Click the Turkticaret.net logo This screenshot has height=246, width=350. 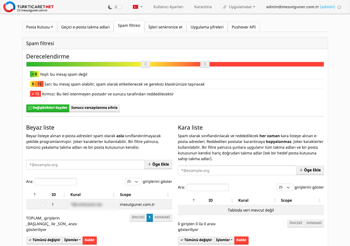click(x=28, y=7)
